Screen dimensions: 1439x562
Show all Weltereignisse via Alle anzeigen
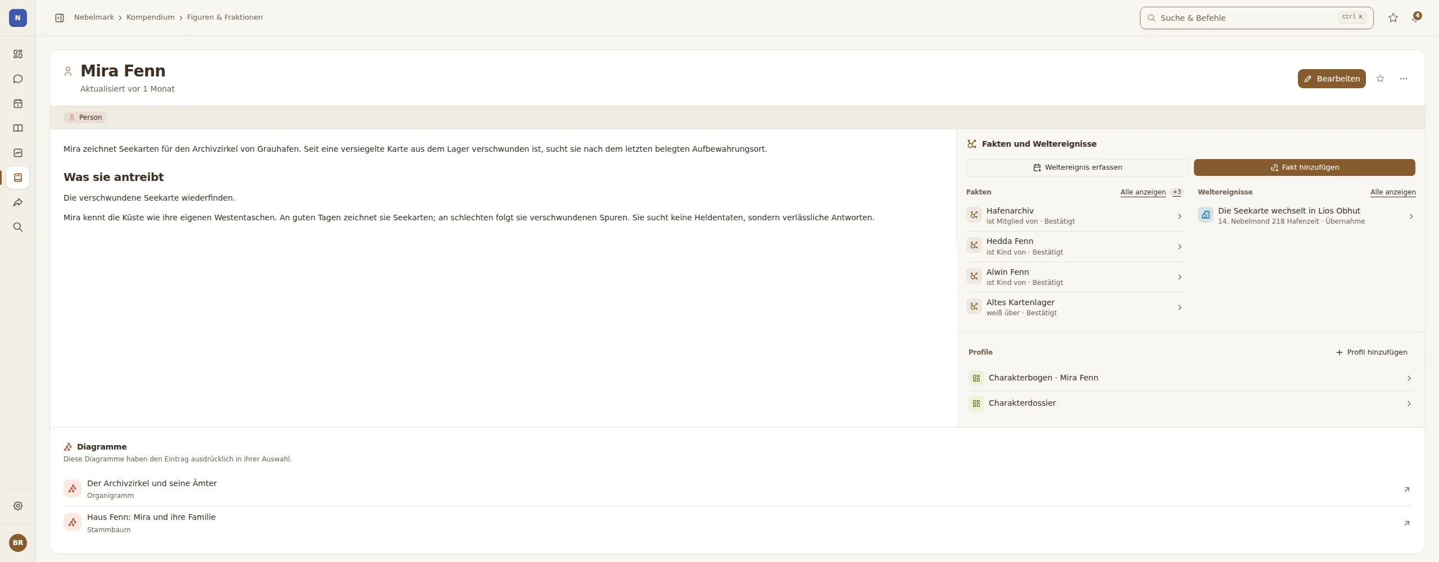click(1393, 192)
